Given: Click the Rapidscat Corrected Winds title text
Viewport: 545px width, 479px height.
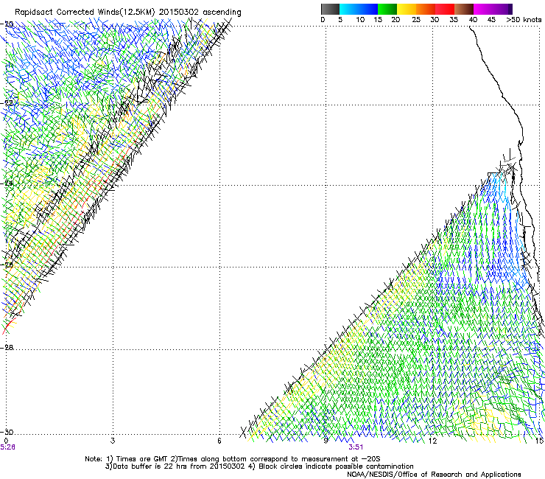Looking at the screenshot, I should point(128,12).
